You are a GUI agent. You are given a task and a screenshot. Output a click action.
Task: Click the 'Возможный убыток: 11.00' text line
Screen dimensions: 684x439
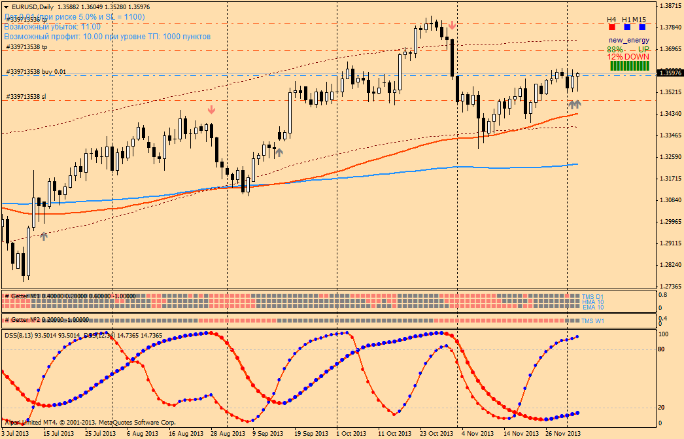(52, 27)
